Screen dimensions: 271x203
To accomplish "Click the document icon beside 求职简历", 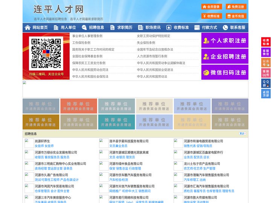I will click(112, 27).
